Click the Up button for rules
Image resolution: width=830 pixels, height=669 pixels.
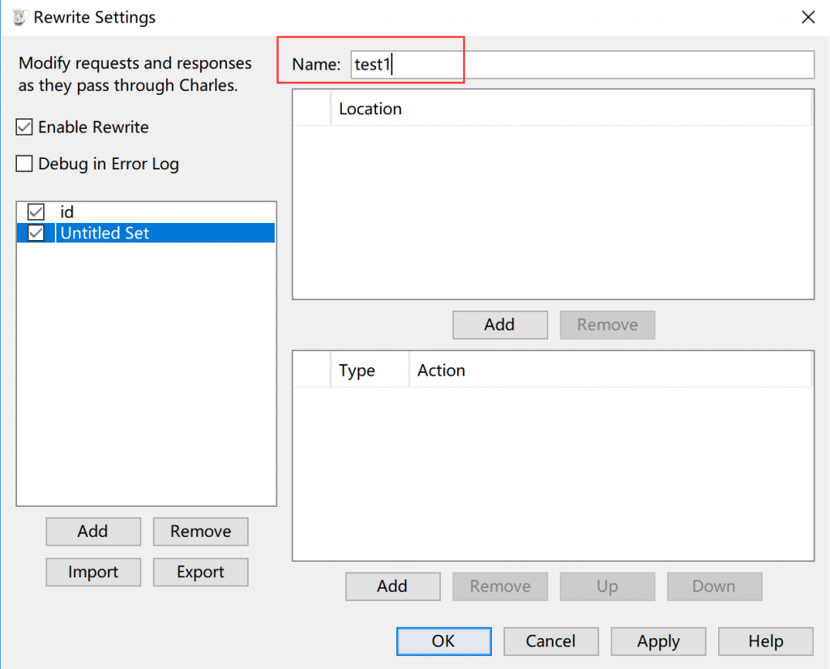pos(607,586)
